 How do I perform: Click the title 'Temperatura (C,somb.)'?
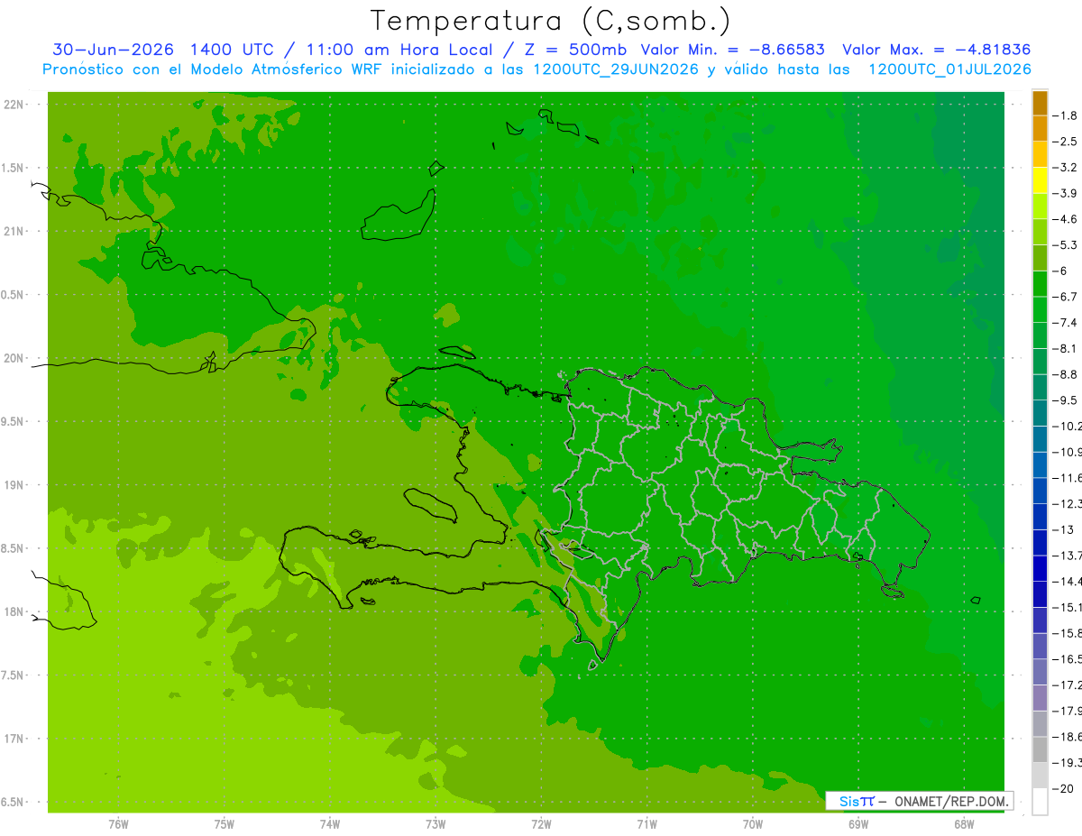tap(550, 21)
